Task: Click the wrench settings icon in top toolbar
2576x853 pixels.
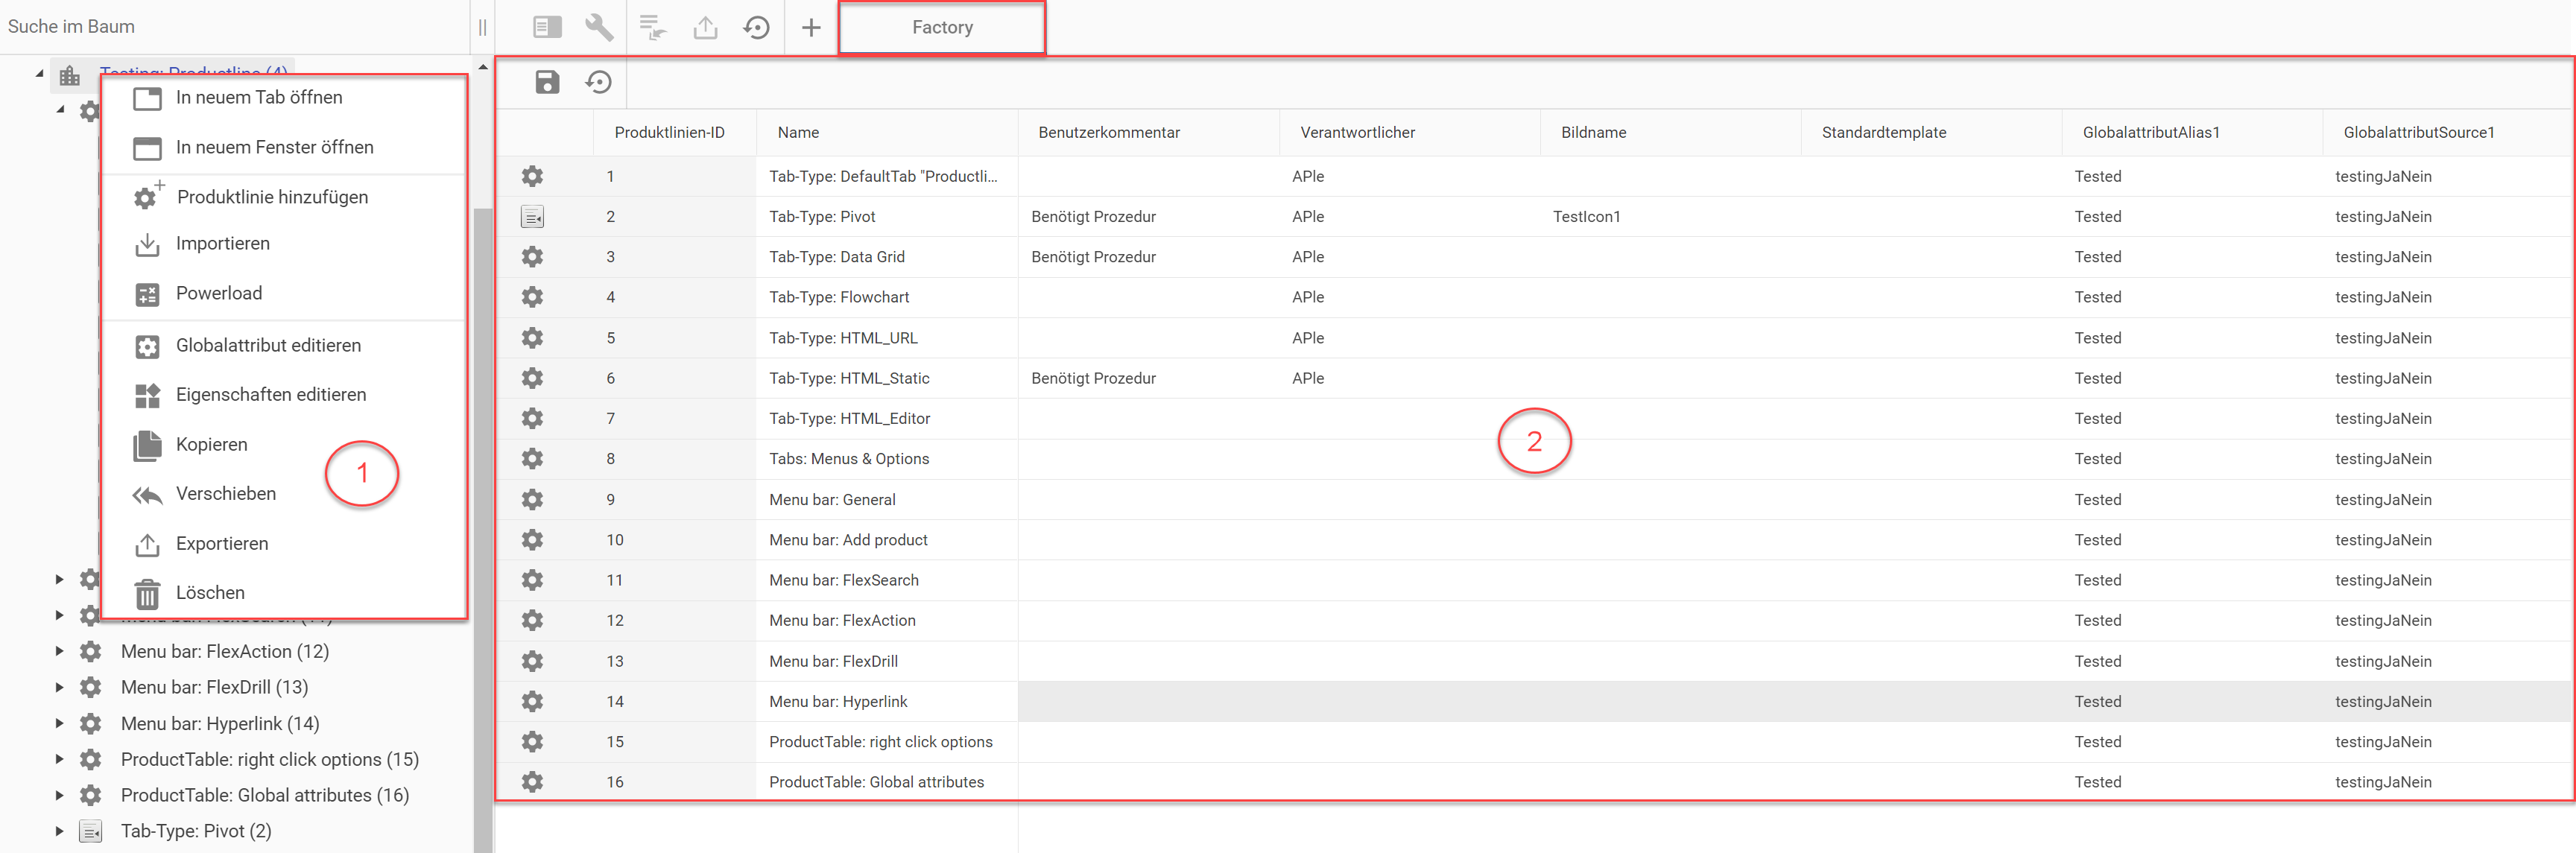Action: (599, 27)
